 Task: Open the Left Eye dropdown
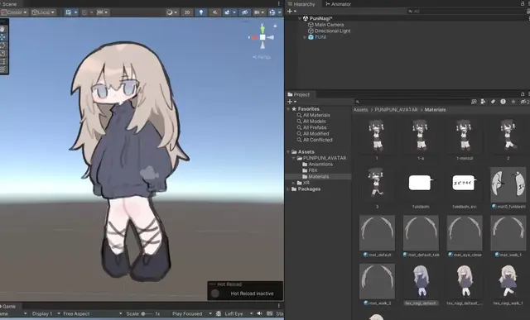coord(238,313)
